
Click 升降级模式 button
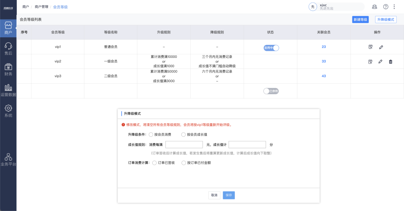click(x=386, y=19)
